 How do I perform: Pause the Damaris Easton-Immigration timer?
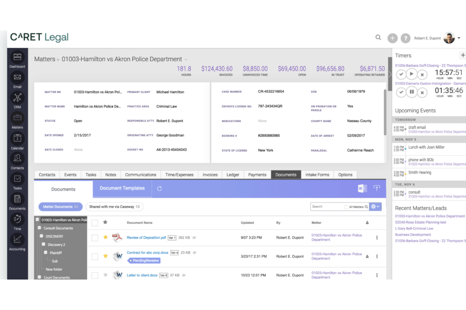coord(412,92)
